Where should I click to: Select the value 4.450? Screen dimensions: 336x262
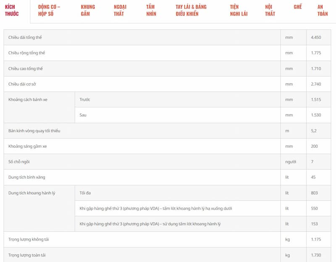coord(316,37)
